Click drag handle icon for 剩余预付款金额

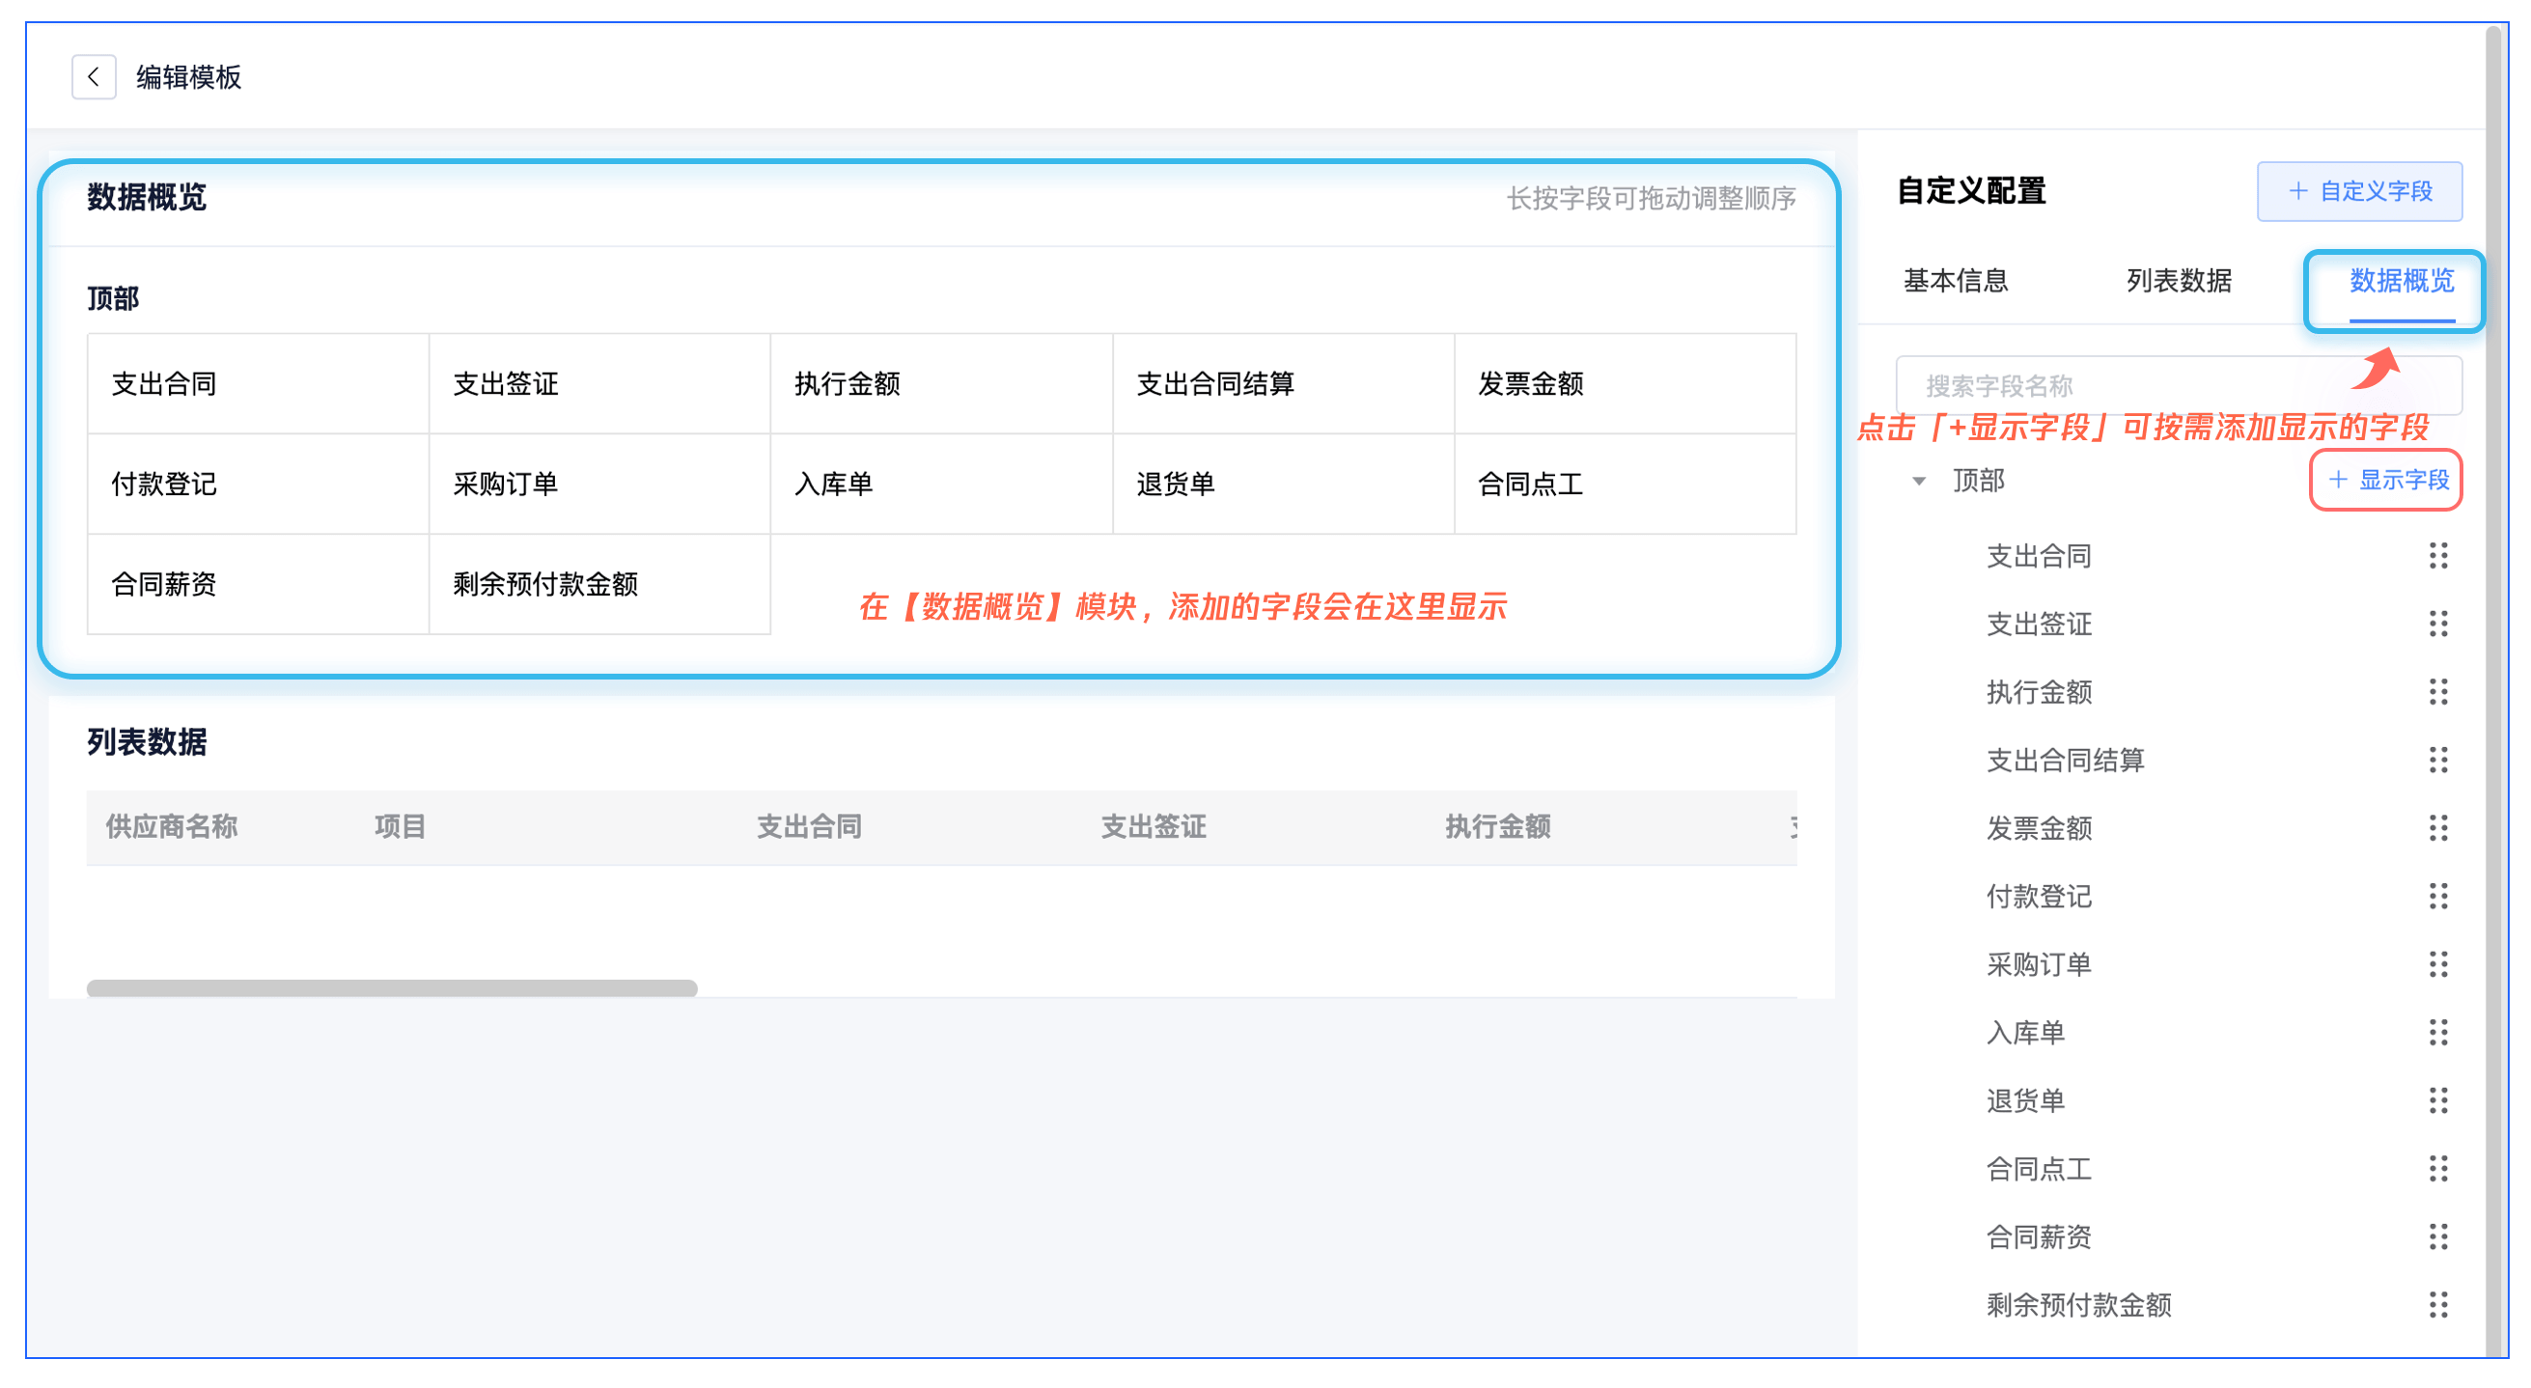pos(2437,1304)
